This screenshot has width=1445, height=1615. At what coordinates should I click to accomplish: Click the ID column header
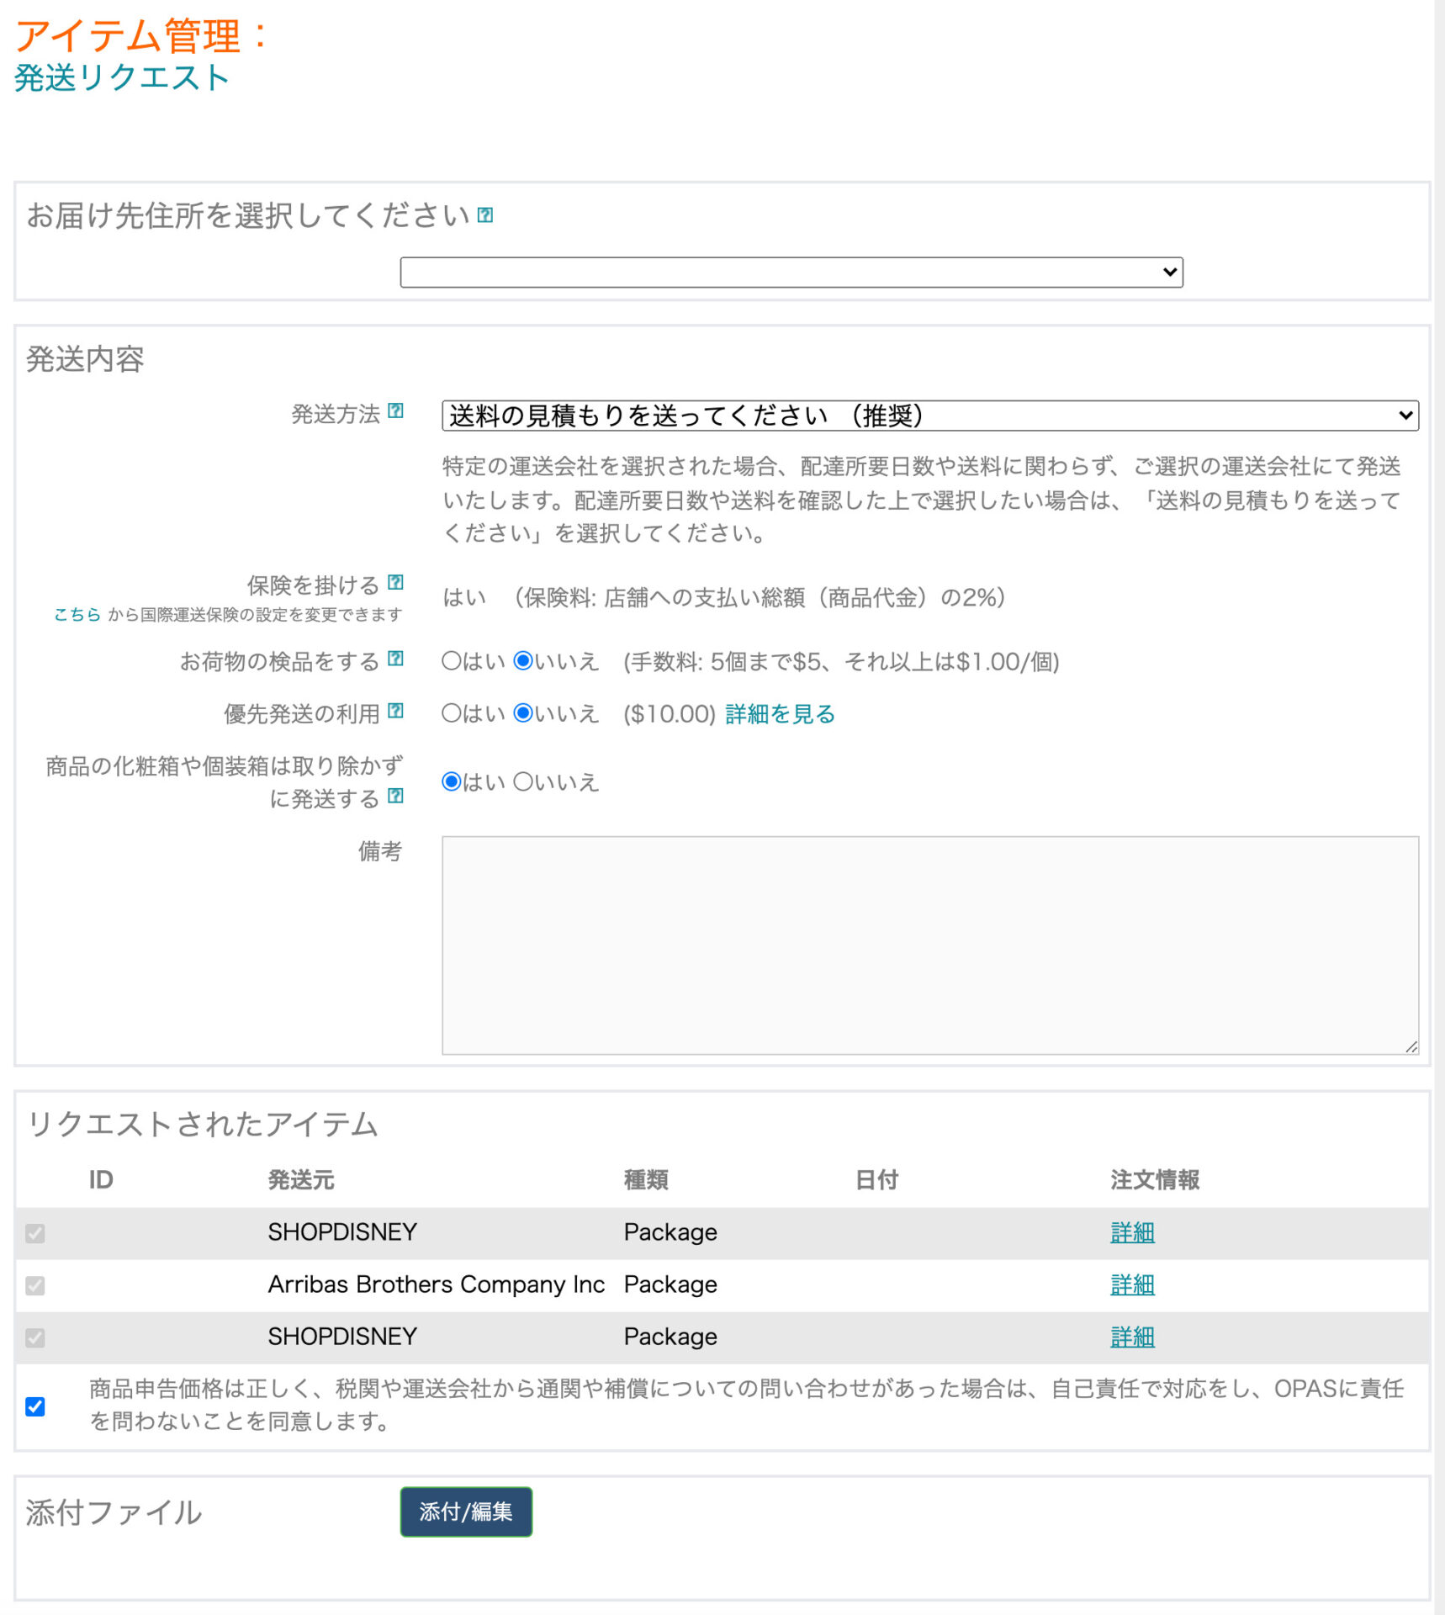click(x=101, y=1180)
